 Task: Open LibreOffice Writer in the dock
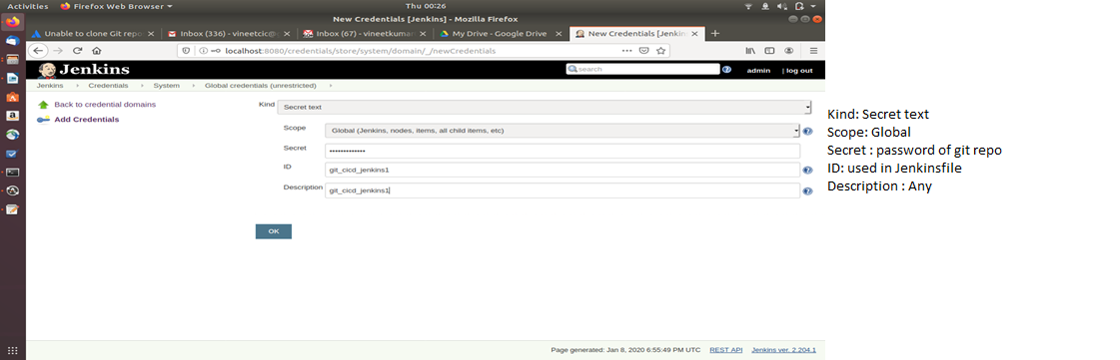point(12,79)
